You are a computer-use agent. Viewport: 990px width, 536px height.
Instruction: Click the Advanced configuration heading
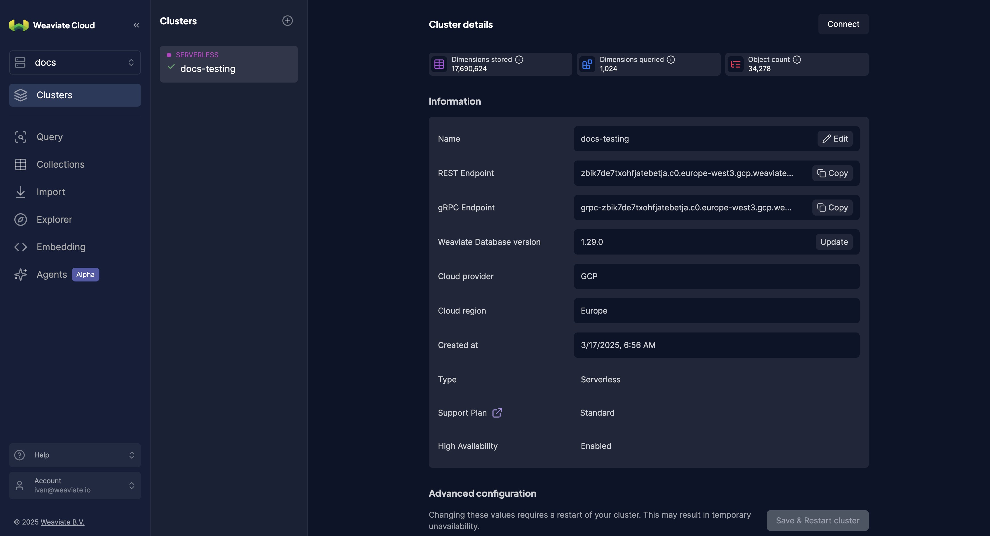(482, 493)
